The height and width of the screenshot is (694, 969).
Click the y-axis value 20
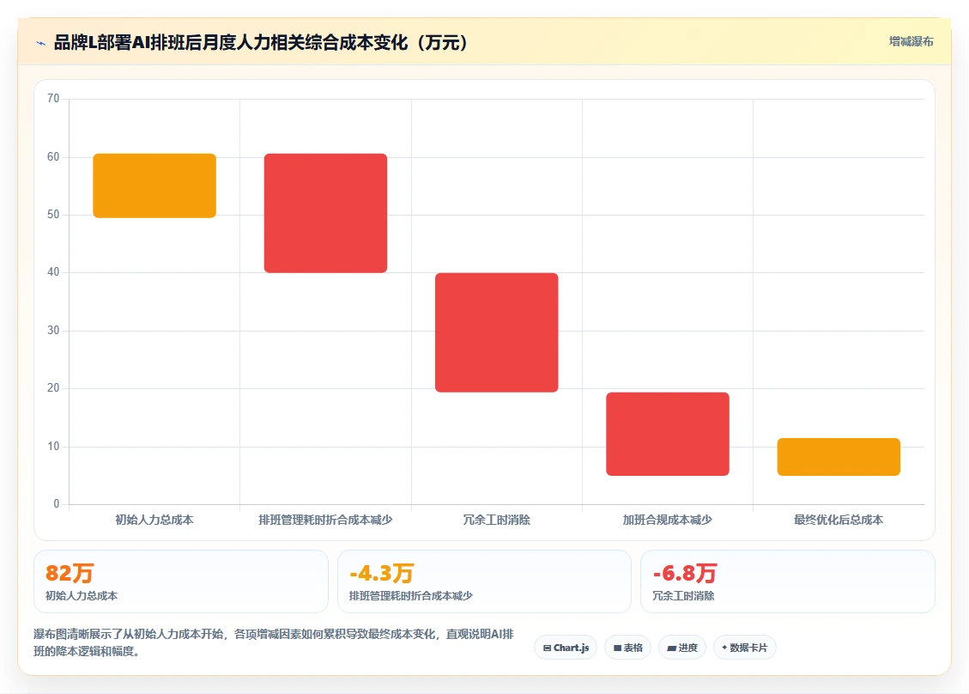53,388
